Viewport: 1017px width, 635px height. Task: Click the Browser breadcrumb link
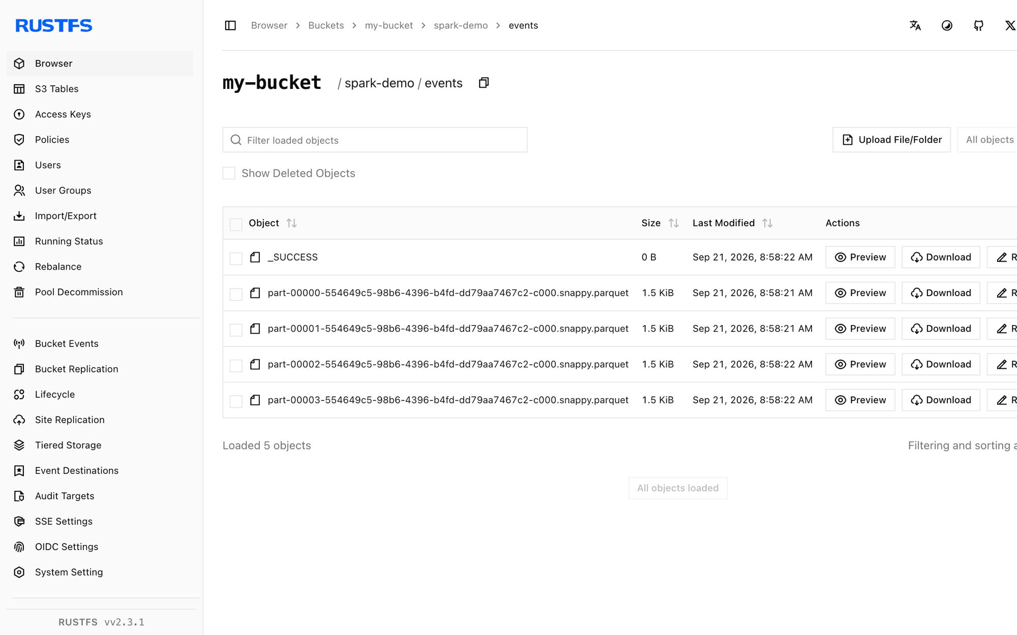click(269, 25)
